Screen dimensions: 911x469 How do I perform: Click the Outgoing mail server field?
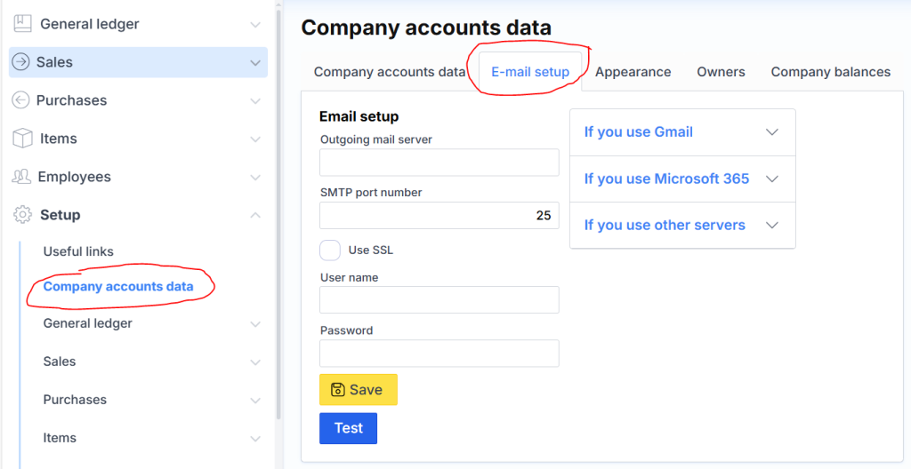tap(439, 163)
